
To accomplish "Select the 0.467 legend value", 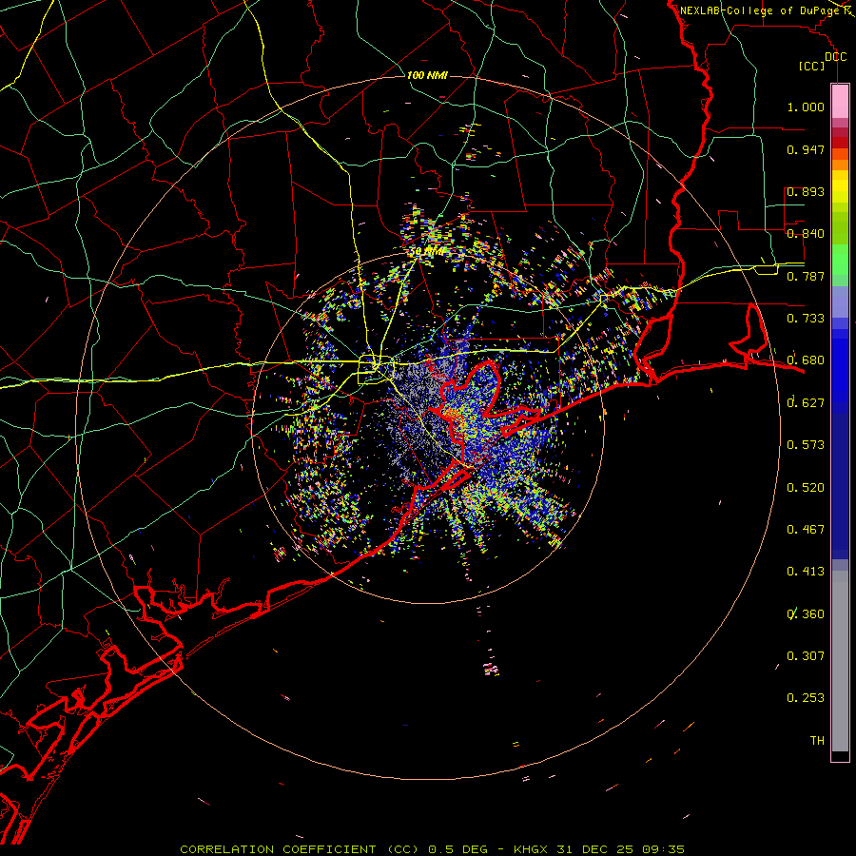I will (x=806, y=530).
